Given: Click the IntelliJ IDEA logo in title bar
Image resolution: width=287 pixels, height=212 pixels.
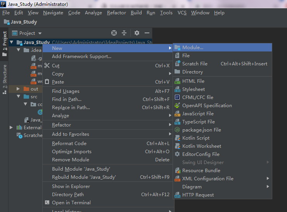Looking at the screenshot, I should point(3,4).
